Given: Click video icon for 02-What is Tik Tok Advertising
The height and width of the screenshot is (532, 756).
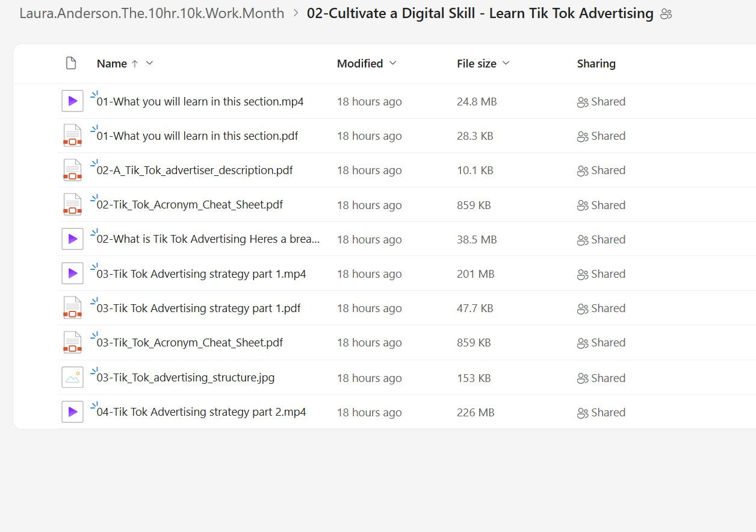Looking at the screenshot, I should pyautogui.click(x=72, y=239).
